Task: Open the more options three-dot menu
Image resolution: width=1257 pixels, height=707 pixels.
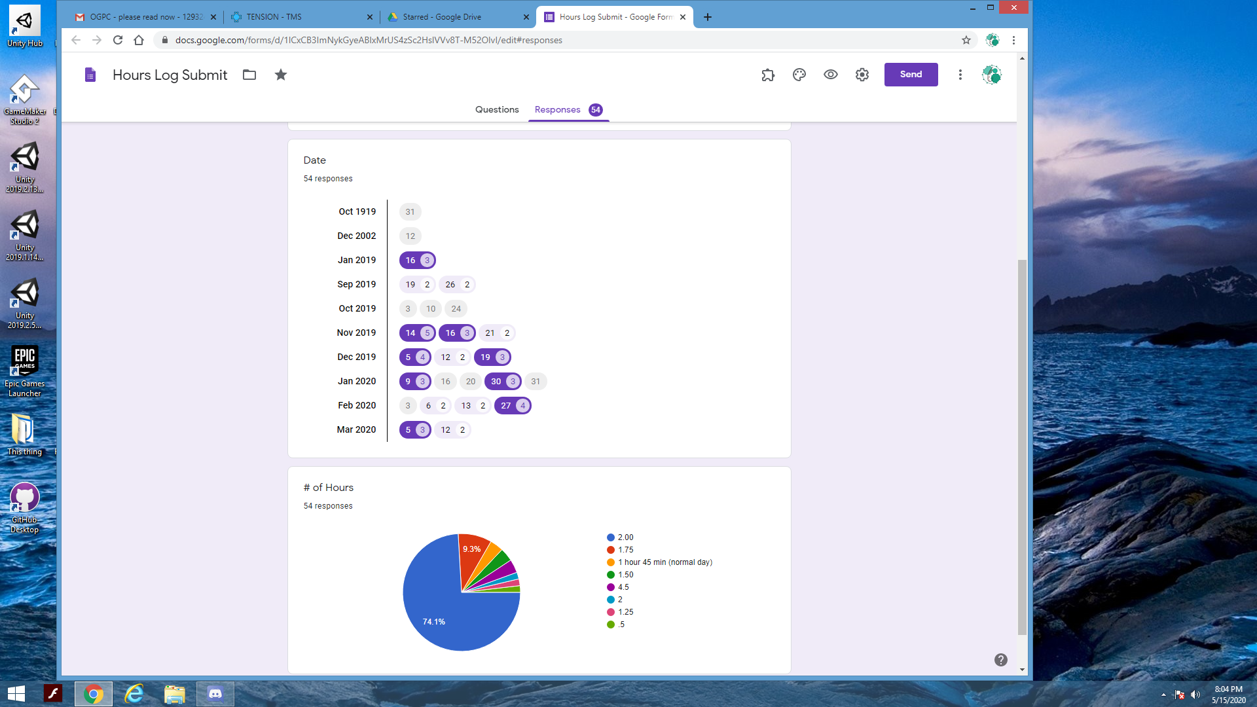Action: 960,75
